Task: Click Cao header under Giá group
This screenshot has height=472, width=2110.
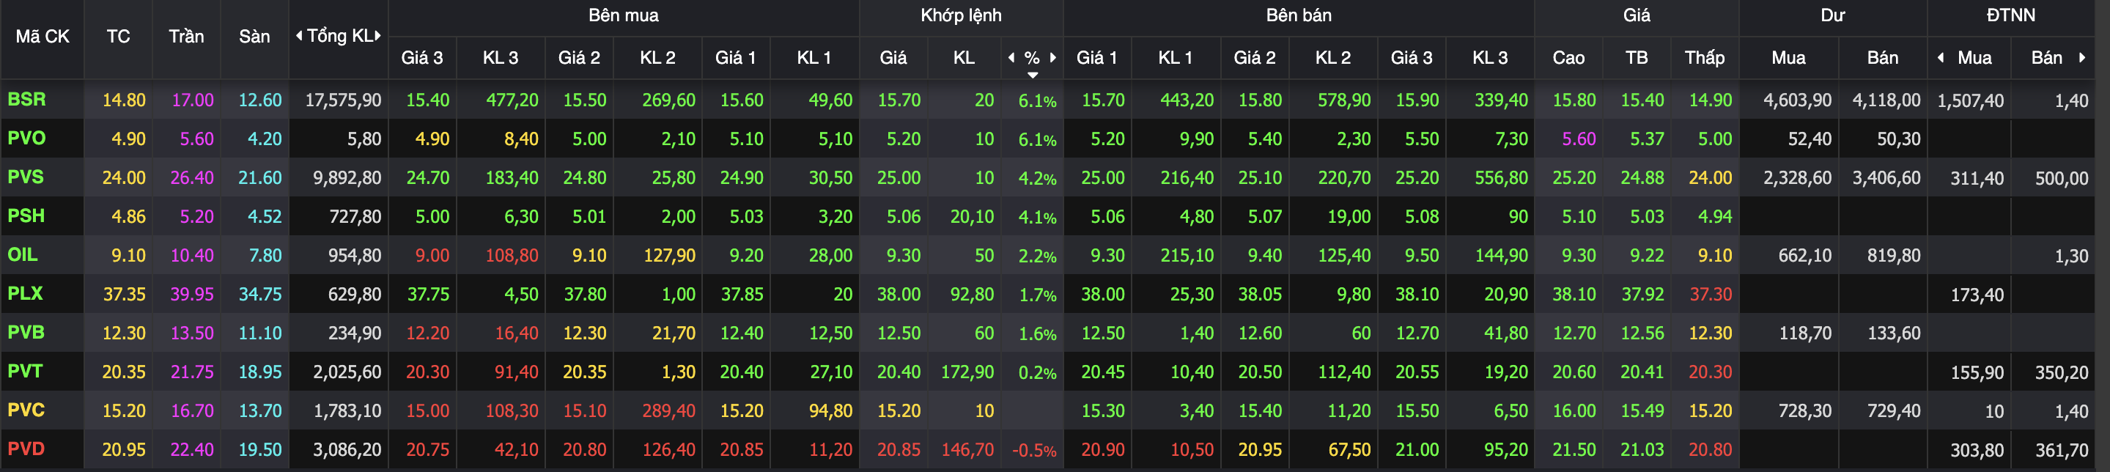Action: point(1568,57)
